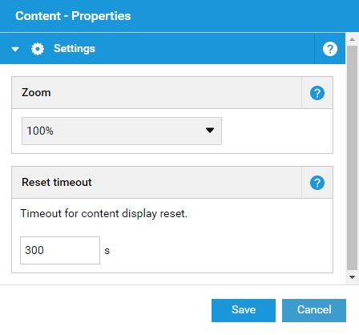359x335 pixels.
Task: Open help for the Settings section
Action: tap(330, 49)
